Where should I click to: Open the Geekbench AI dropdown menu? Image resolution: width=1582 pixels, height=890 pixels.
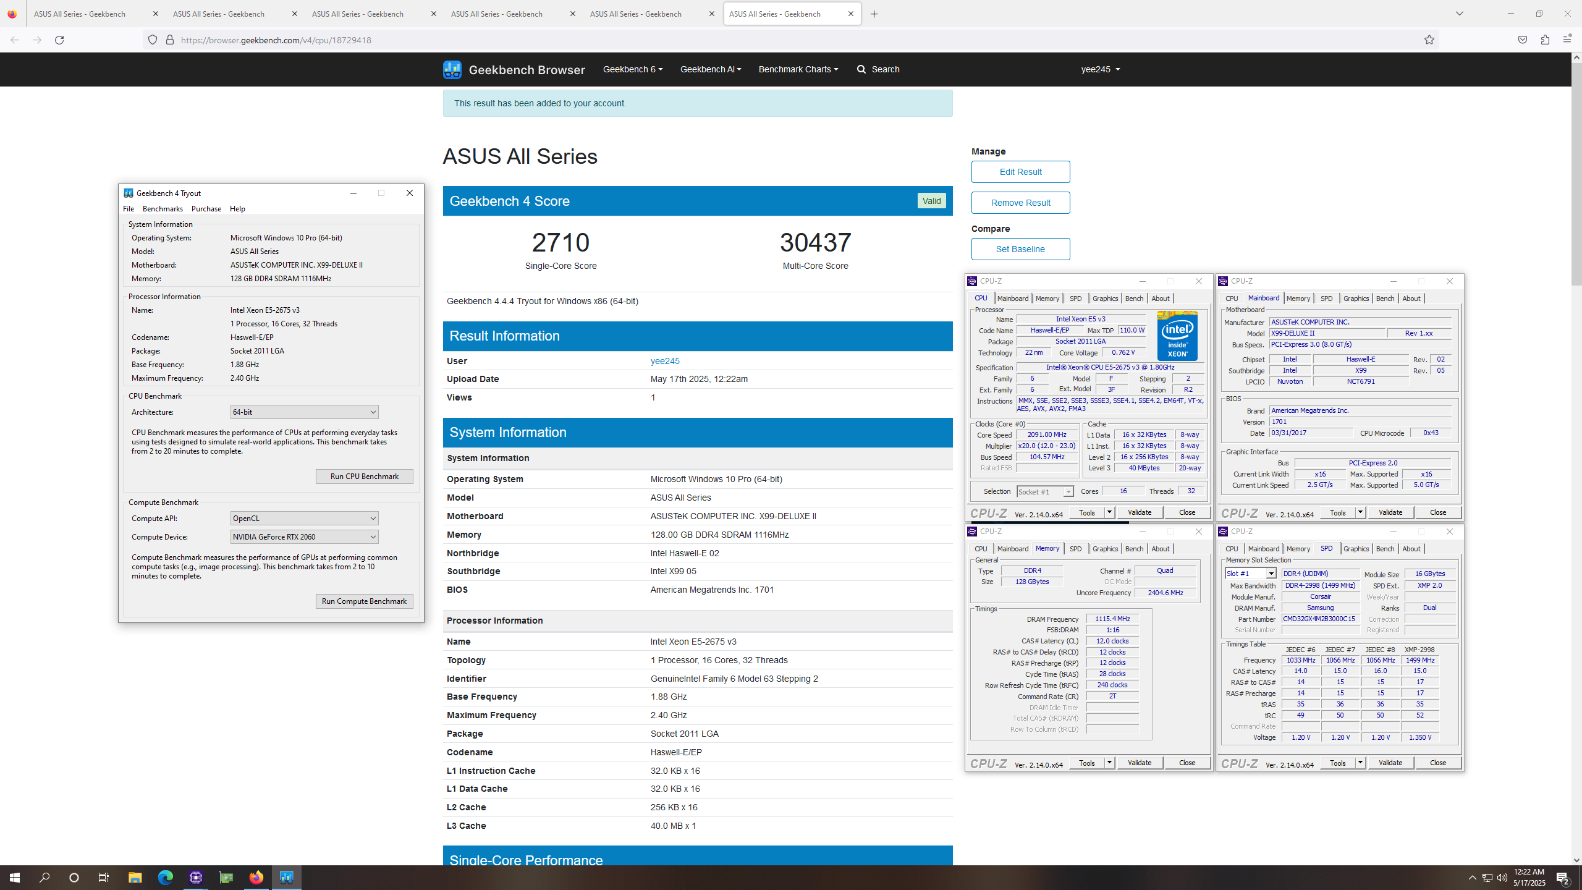(x=711, y=69)
